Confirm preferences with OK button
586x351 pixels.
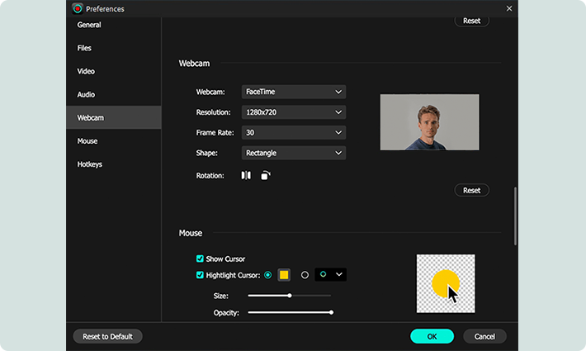coord(432,336)
